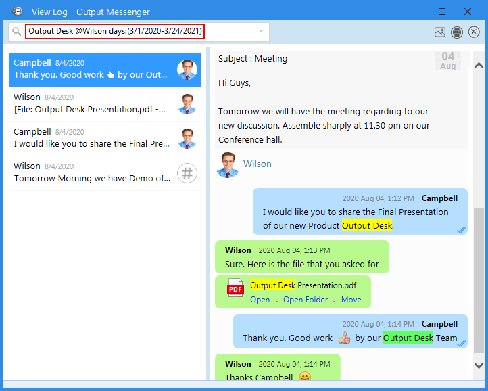Select Campbell's "I would like you to share" result
The image size is (488, 391).
pyautogui.click(x=105, y=138)
